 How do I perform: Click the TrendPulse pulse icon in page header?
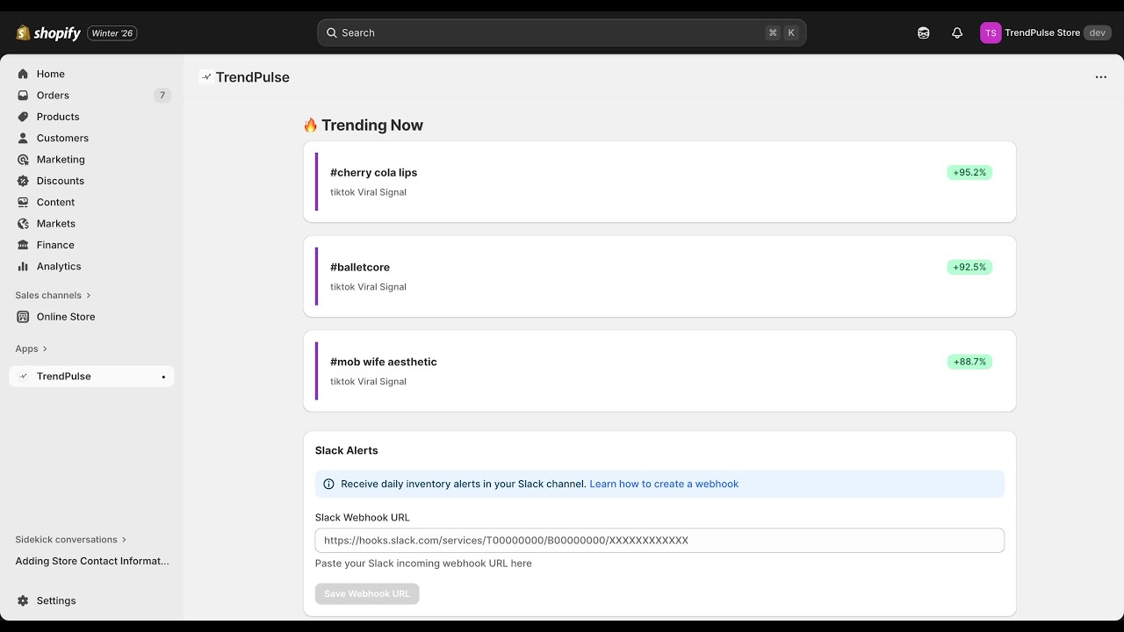[205, 77]
